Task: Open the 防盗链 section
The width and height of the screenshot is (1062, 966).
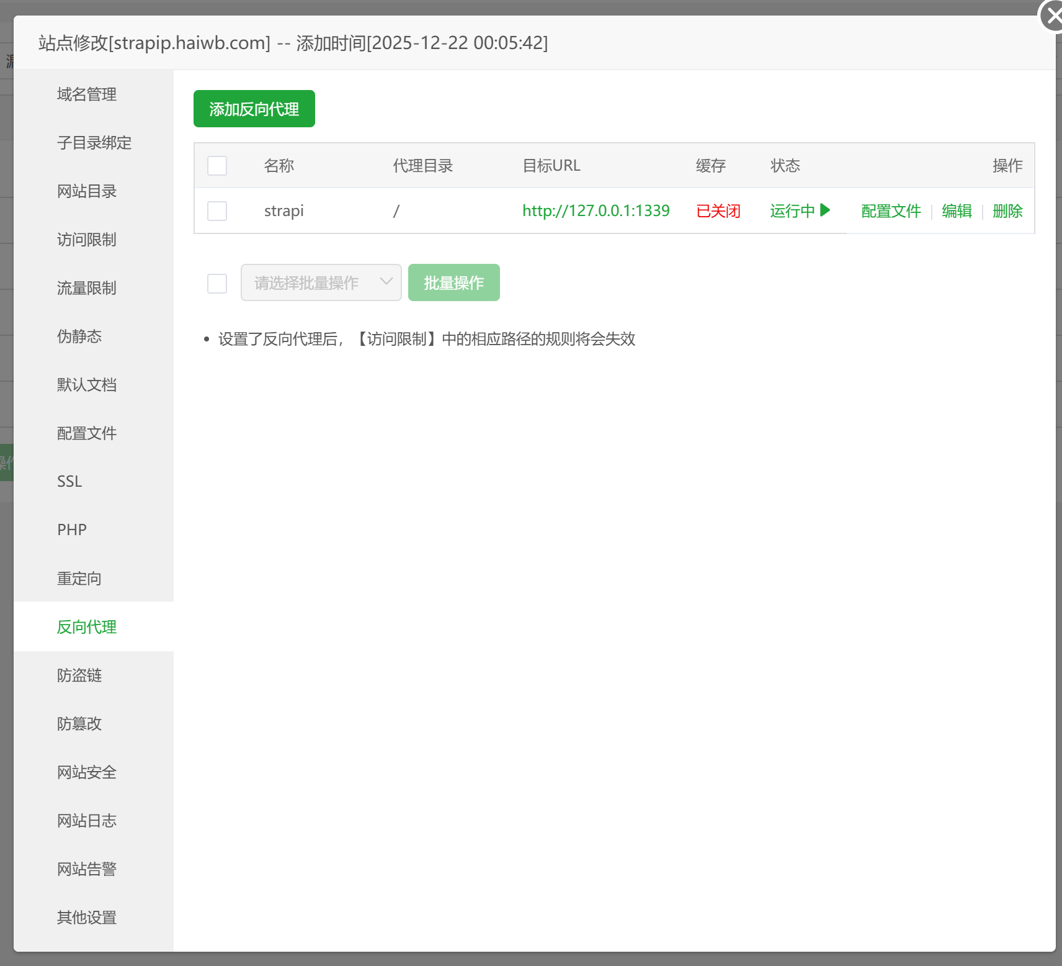Action: point(79,675)
